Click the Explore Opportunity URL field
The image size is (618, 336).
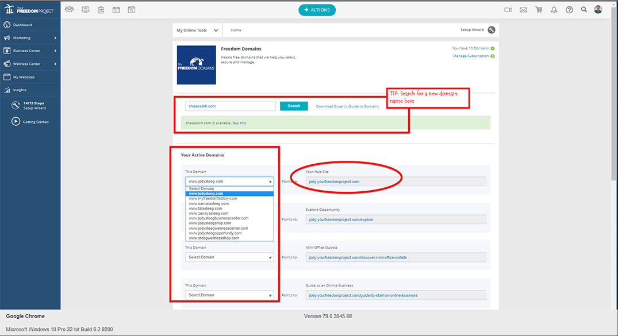click(x=396, y=219)
